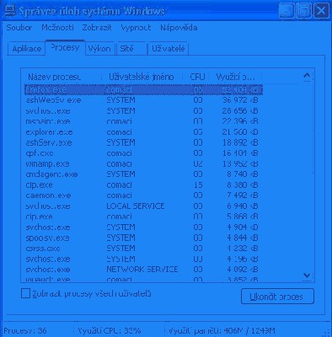The height and width of the screenshot is (337, 332).
Task: Select the svchost.exe row using 4 904 kB
Action: pyautogui.click(x=143, y=227)
